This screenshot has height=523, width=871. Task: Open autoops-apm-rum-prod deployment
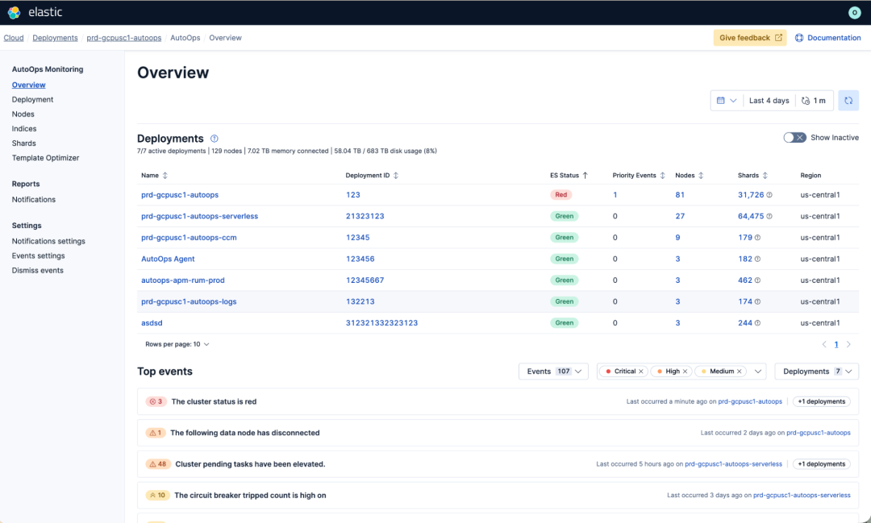tap(183, 280)
